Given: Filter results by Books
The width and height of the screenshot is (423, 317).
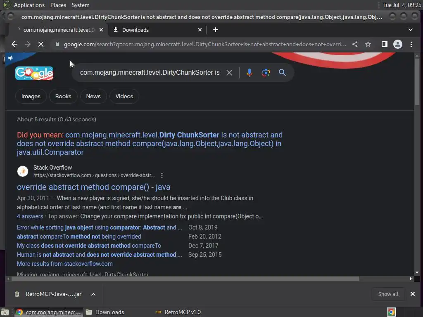Looking at the screenshot, I should coord(63,96).
